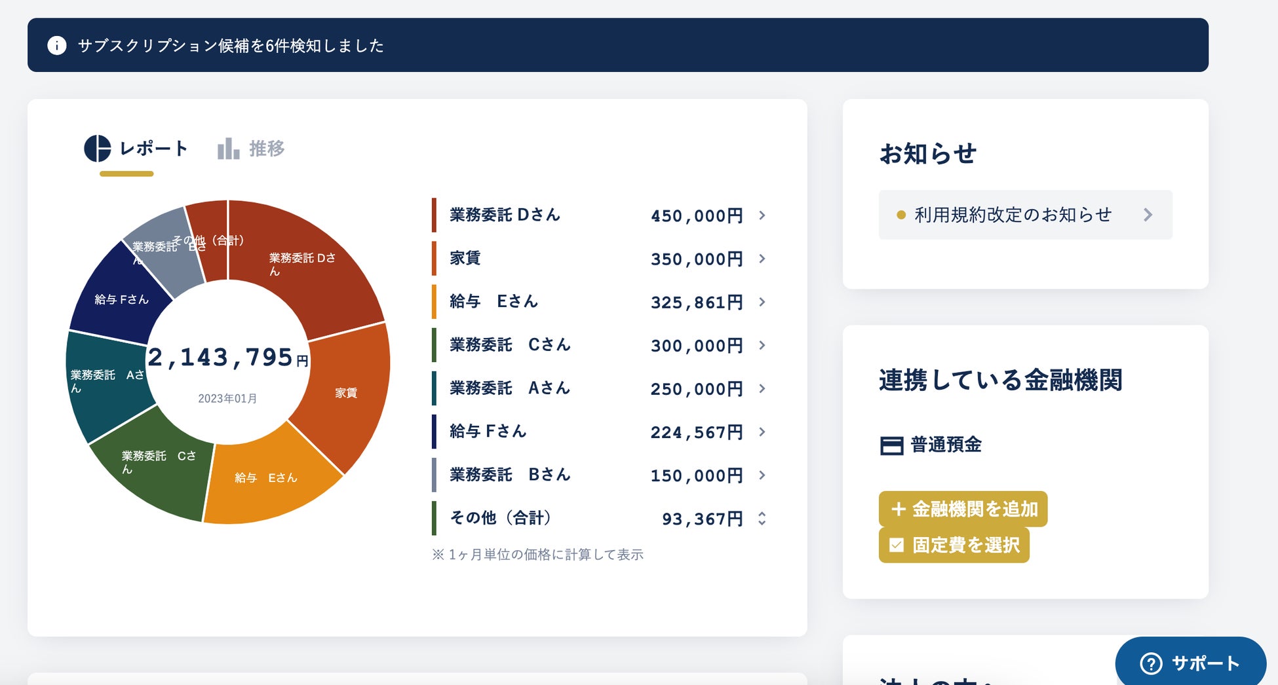Click the info icon in the notification banner
The width and height of the screenshot is (1278, 685).
57,46
